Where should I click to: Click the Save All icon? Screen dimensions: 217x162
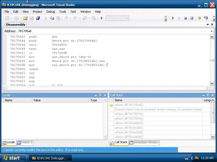coord(38,18)
